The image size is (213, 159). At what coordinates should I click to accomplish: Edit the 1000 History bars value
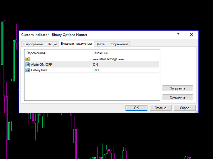[x=126, y=70]
